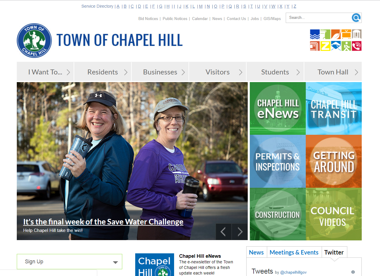Select the orange bus transit icon

pos(346,34)
